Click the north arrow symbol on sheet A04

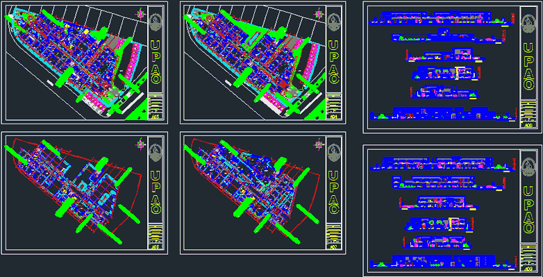(319, 14)
